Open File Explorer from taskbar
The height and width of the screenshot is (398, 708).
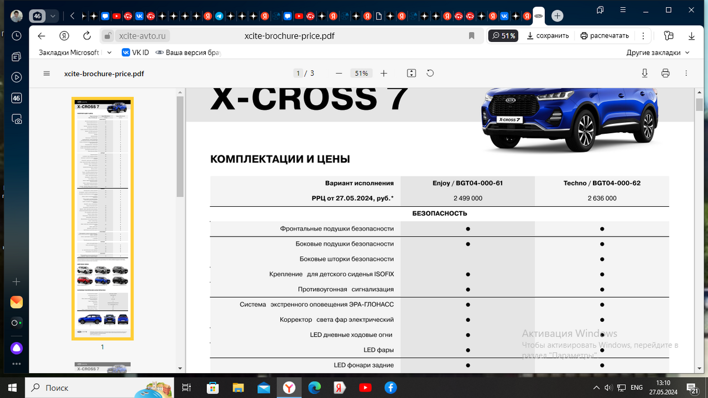coord(238,387)
